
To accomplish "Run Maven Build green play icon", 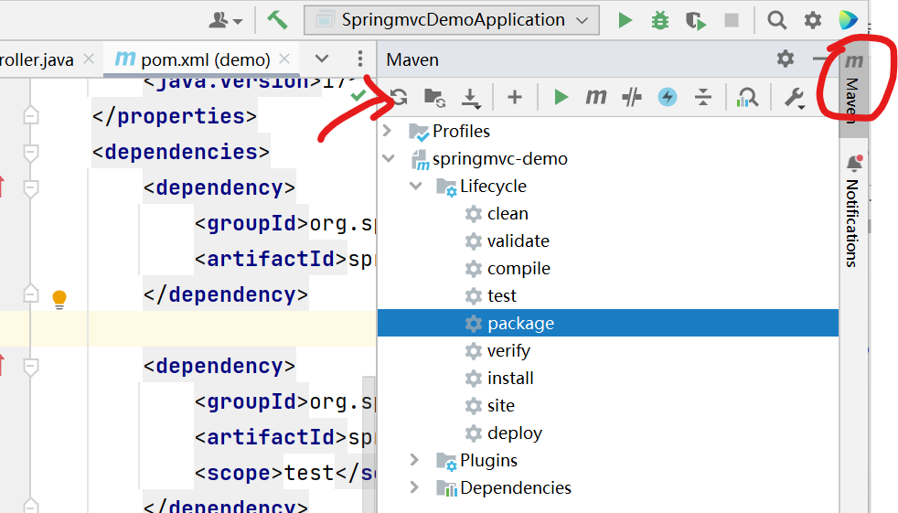I will coord(561,97).
